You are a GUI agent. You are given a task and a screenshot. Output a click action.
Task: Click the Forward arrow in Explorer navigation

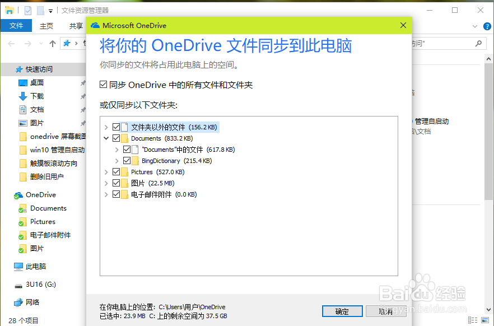[x=28, y=44]
